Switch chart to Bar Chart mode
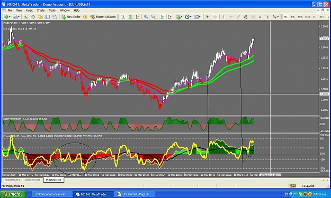The height and width of the screenshot is (198, 331). 123,17
